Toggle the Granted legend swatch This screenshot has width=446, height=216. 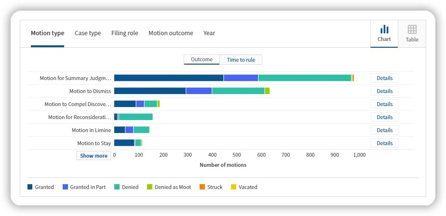click(30, 187)
